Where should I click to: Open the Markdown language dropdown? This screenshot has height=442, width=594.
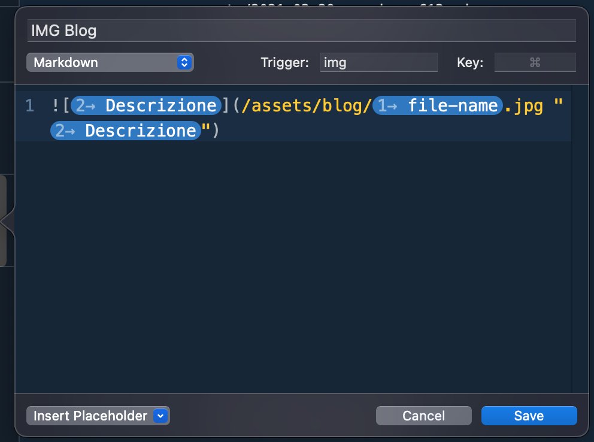[110, 62]
